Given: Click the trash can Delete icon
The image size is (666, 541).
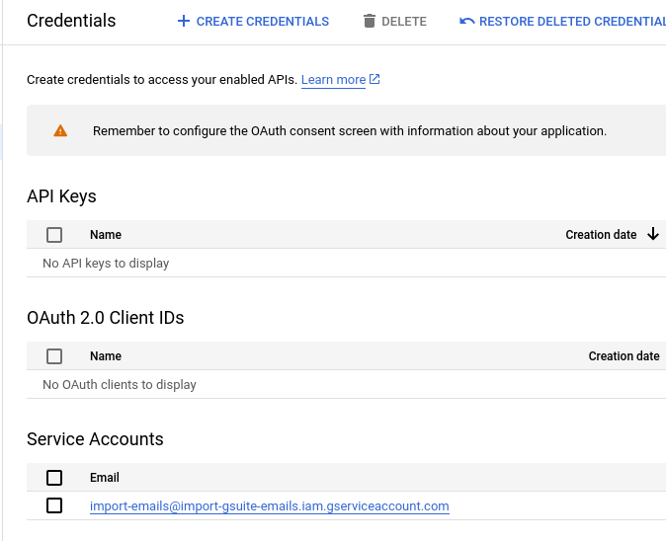Looking at the screenshot, I should pos(370,21).
